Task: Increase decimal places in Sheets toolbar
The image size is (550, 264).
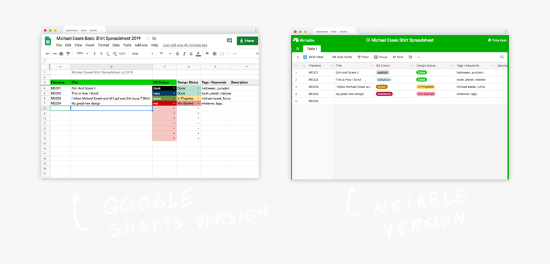Action: click(x=114, y=54)
